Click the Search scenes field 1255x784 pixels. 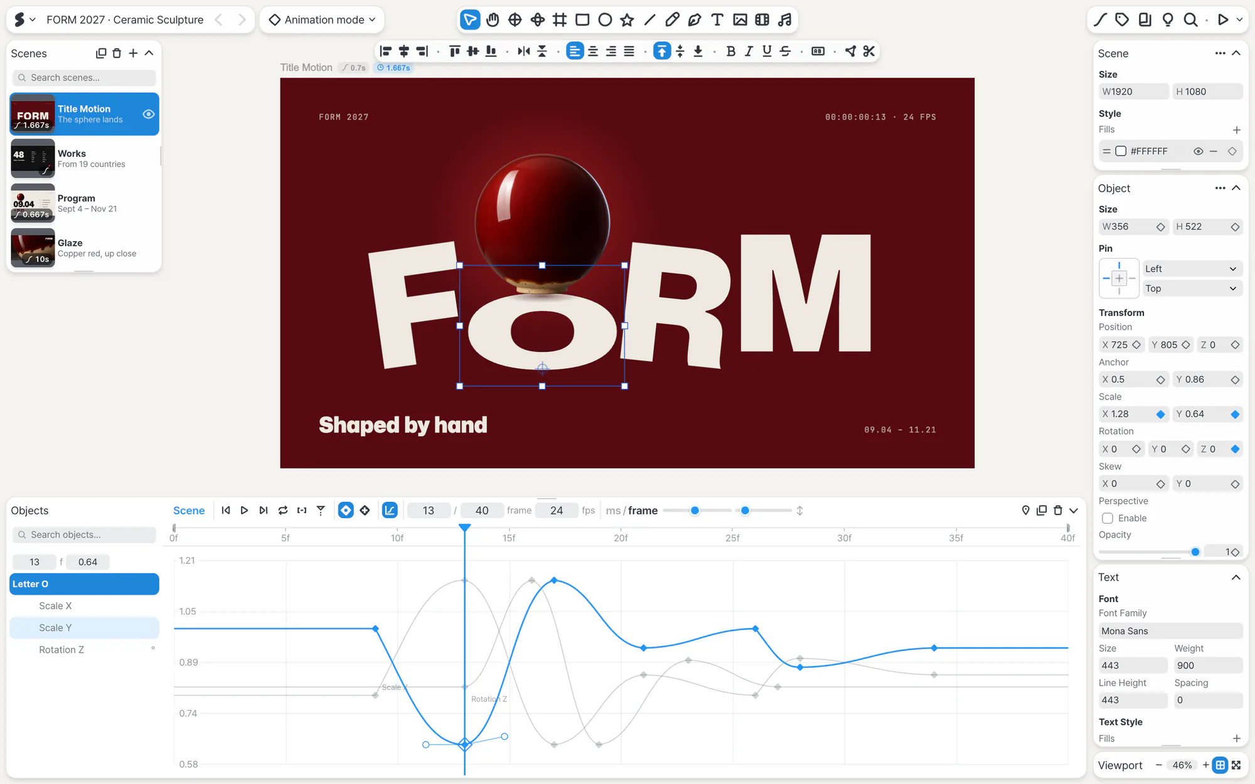(x=84, y=78)
